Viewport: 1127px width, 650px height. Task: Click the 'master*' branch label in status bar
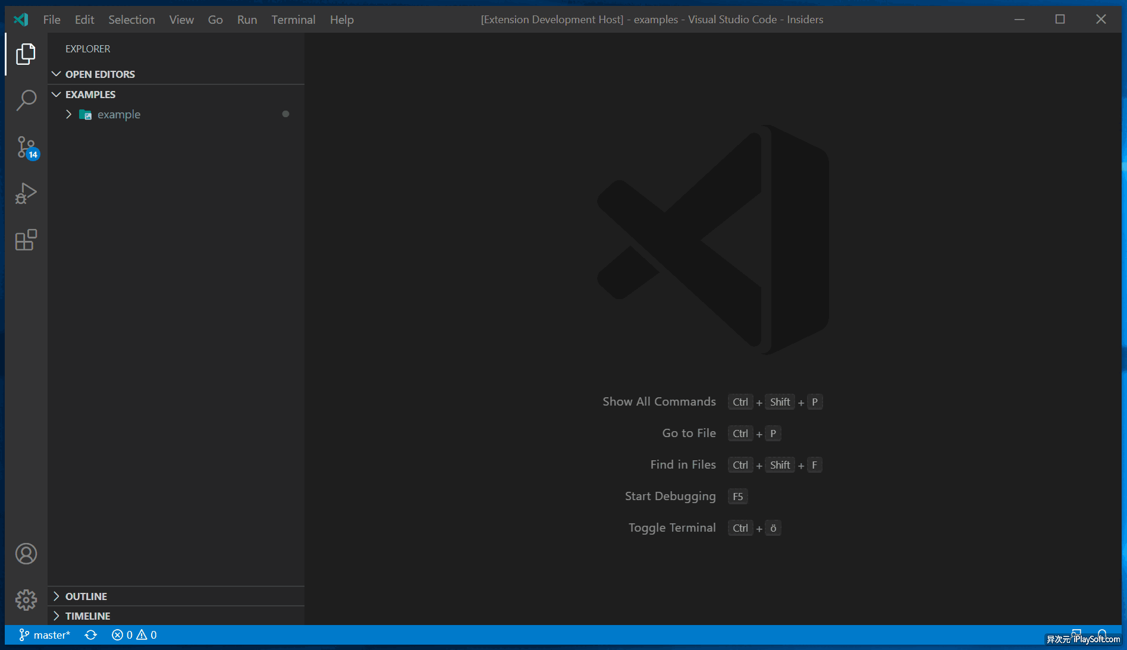pos(52,635)
